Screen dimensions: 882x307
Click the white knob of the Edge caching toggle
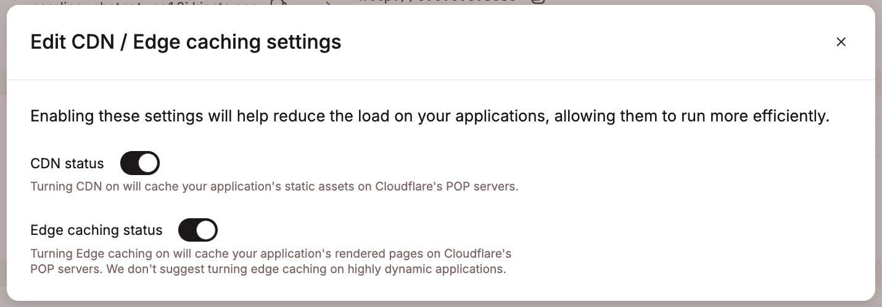(206, 230)
